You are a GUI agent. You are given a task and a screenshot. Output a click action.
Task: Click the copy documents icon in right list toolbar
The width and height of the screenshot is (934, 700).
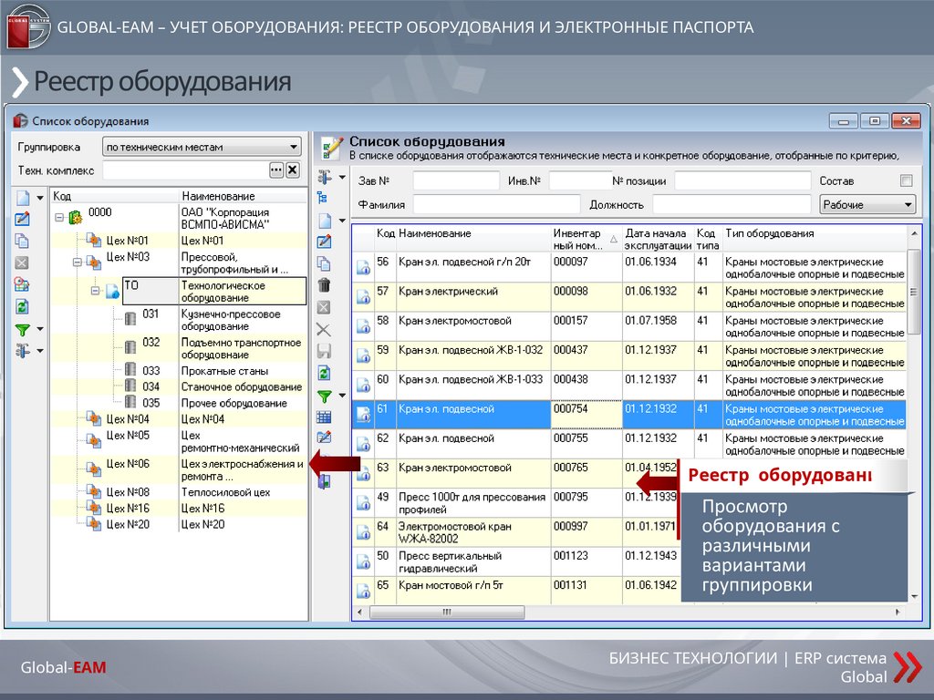coord(324,263)
